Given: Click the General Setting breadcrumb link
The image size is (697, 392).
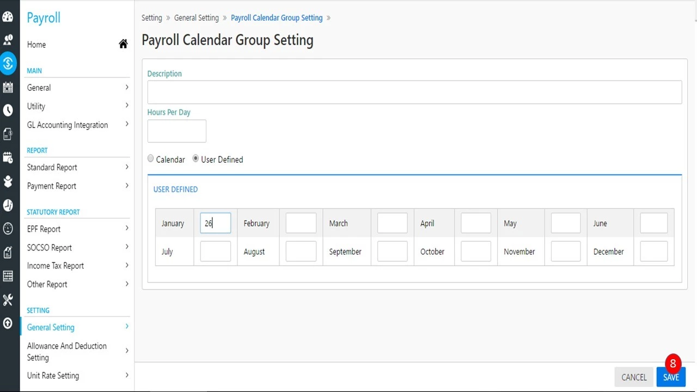Looking at the screenshot, I should 196,18.
